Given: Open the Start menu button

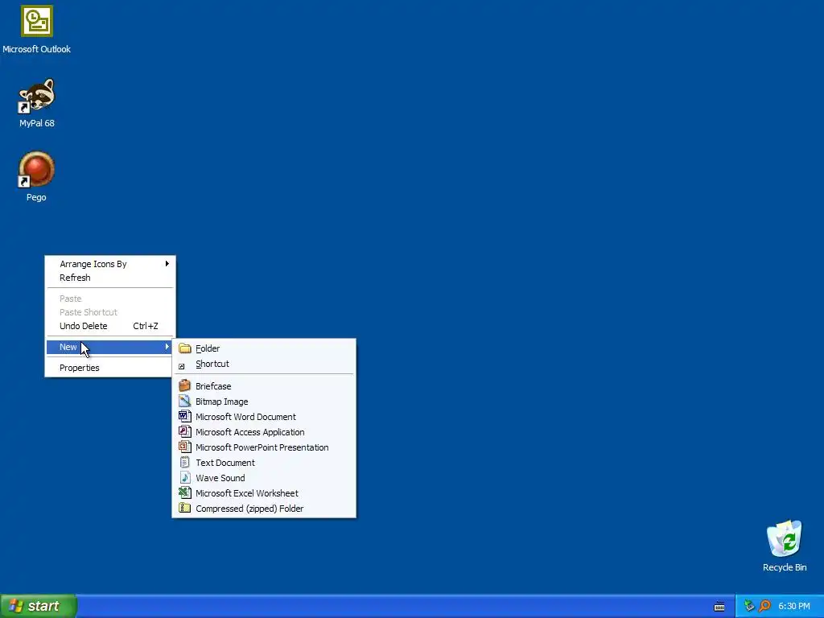Looking at the screenshot, I should tap(38, 606).
